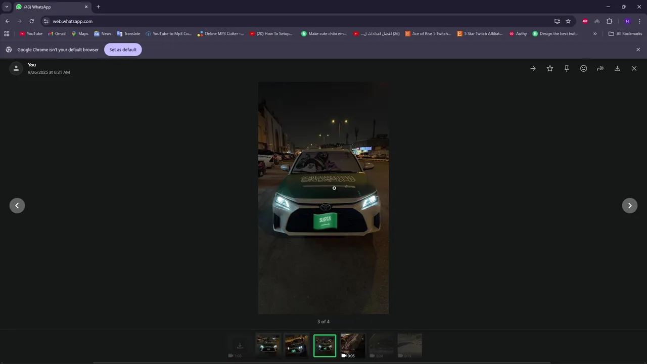647x364 pixels.
Task: Show the previous media item
Action: (17, 205)
